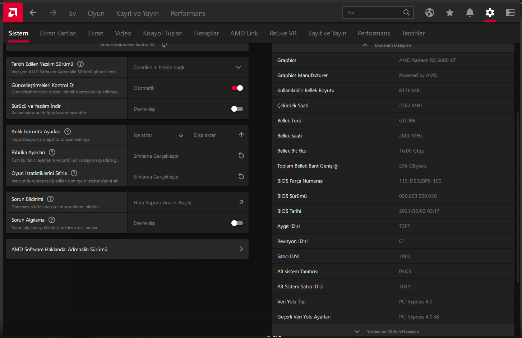Image resolution: width=522 pixels, height=338 pixels.
Task: Open the notifications bell icon
Action: pos(470,13)
